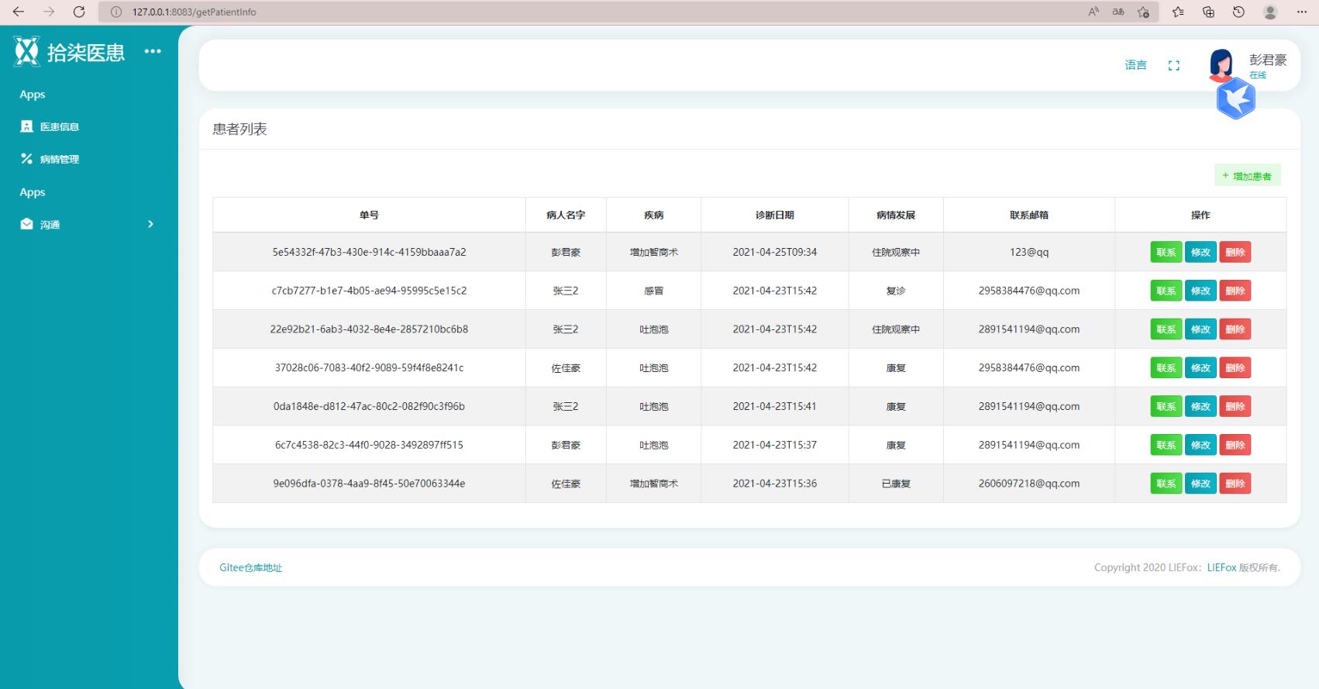Click the sidebar three-dots toggle icon

[153, 51]
